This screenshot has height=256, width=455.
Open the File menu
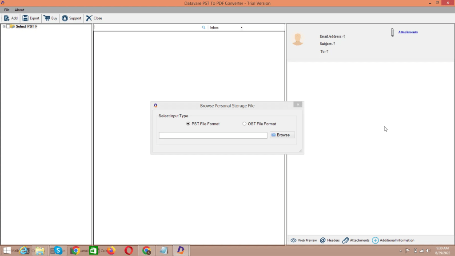pos(7,10)
